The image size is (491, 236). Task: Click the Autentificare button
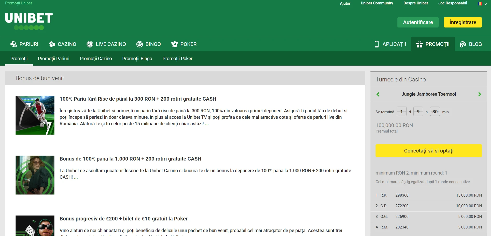coord(418,22)
